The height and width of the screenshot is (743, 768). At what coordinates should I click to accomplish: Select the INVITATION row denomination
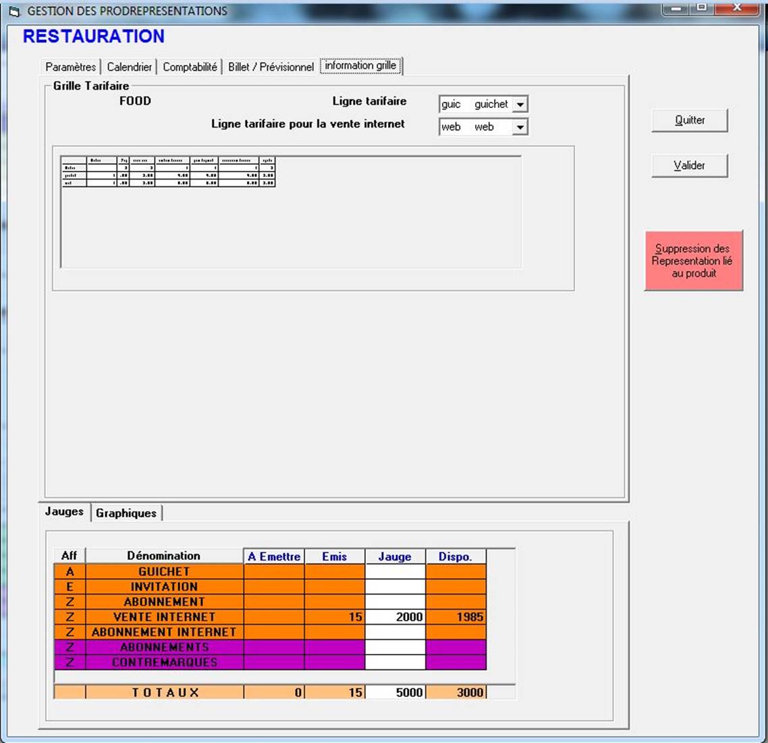point(164,587)
